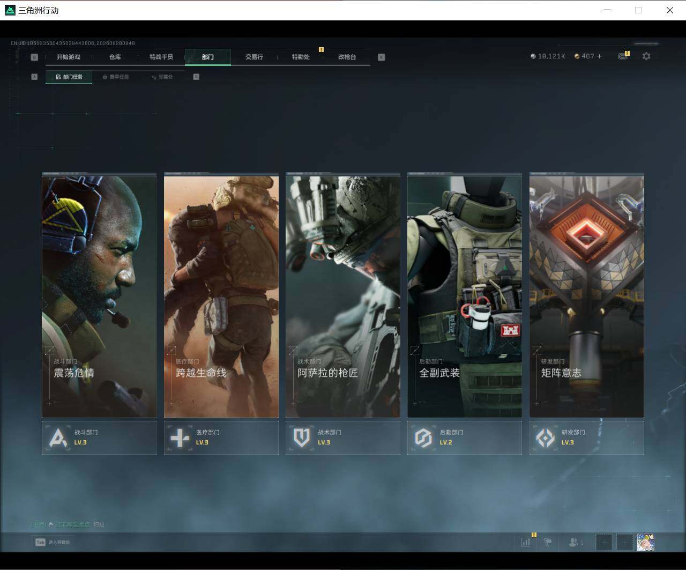
Task: Click the silver coin icon beside 18,121K
Action: 533,56
